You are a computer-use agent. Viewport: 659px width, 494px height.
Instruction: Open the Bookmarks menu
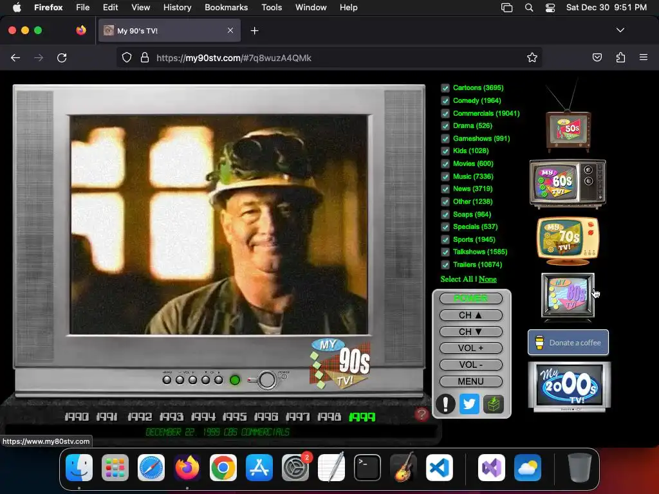pyautogui.click(x=226, y=8)
